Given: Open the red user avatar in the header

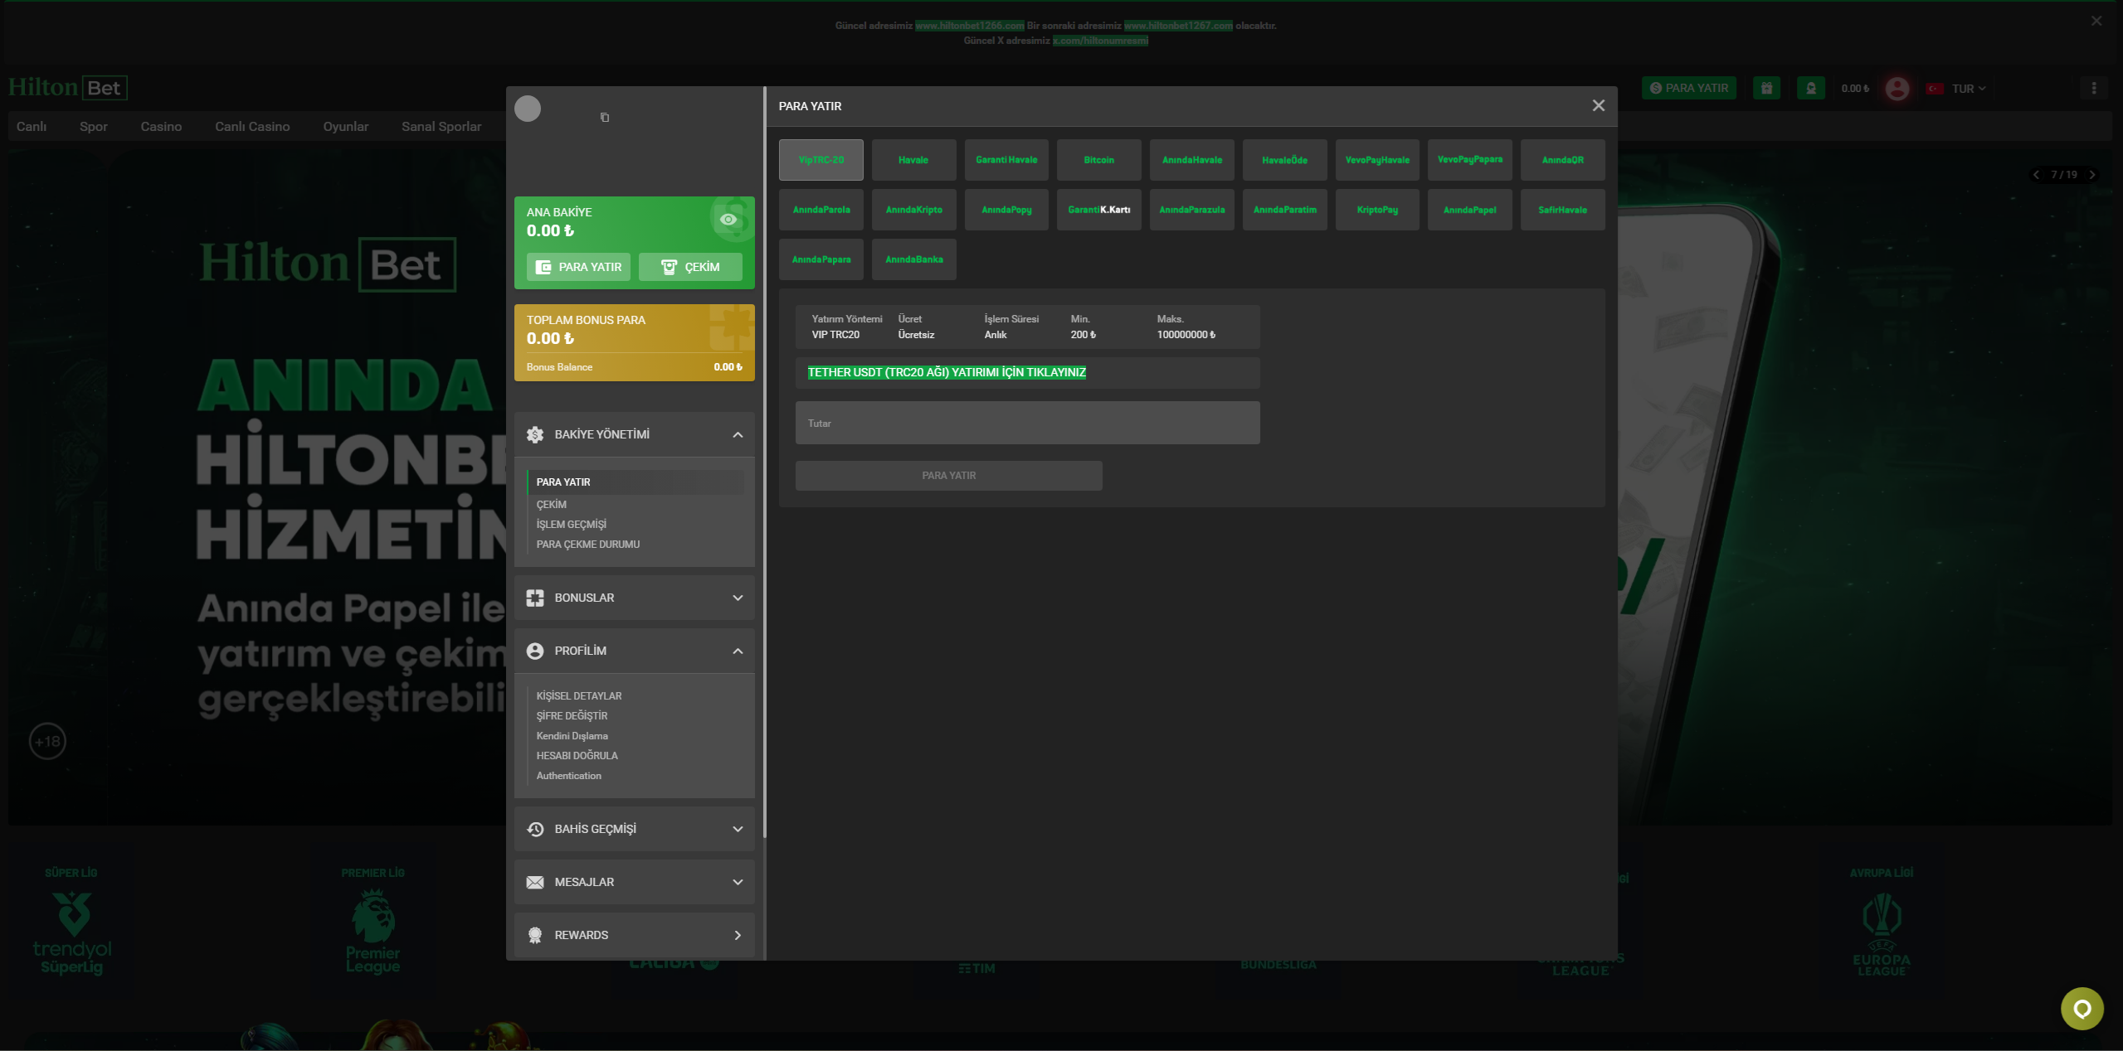Looking at the screenshot, I should [1897, 88].
